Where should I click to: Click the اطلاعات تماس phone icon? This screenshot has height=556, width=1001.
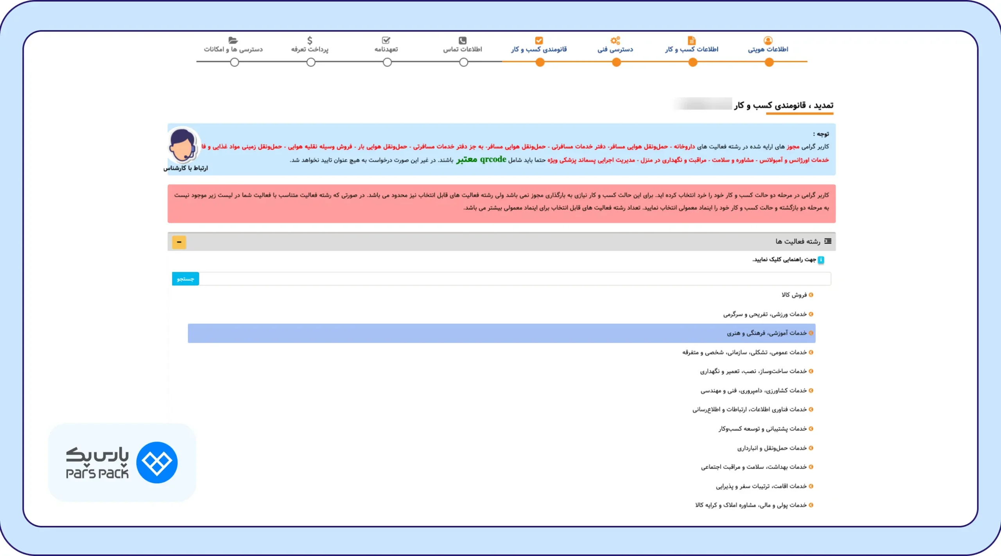pos(463,40)
